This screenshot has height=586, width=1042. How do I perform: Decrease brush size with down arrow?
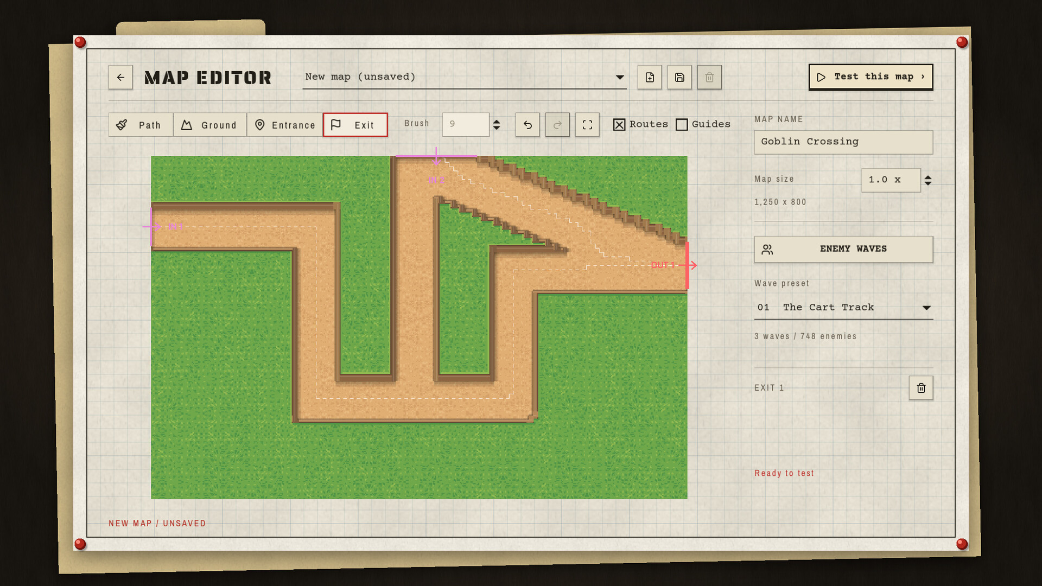497,128
